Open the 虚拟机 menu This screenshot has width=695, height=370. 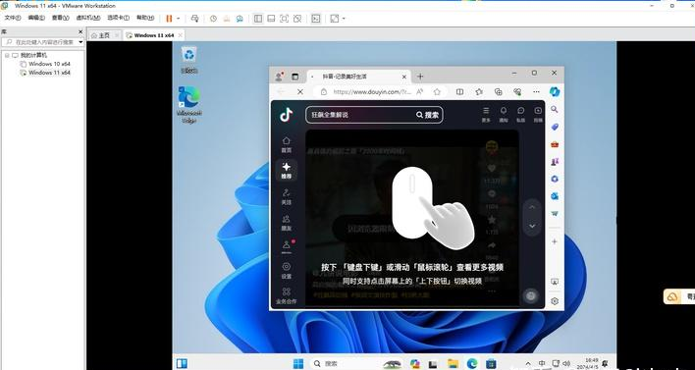[87, 19]
